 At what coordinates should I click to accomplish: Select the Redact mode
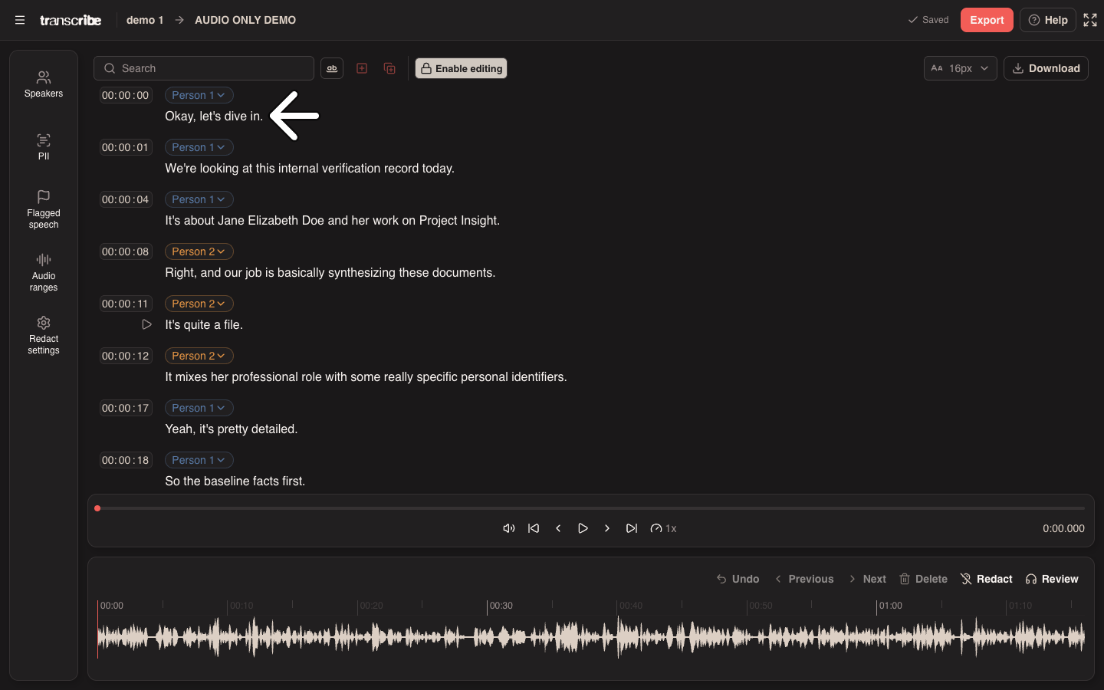[x=986, y=579]
